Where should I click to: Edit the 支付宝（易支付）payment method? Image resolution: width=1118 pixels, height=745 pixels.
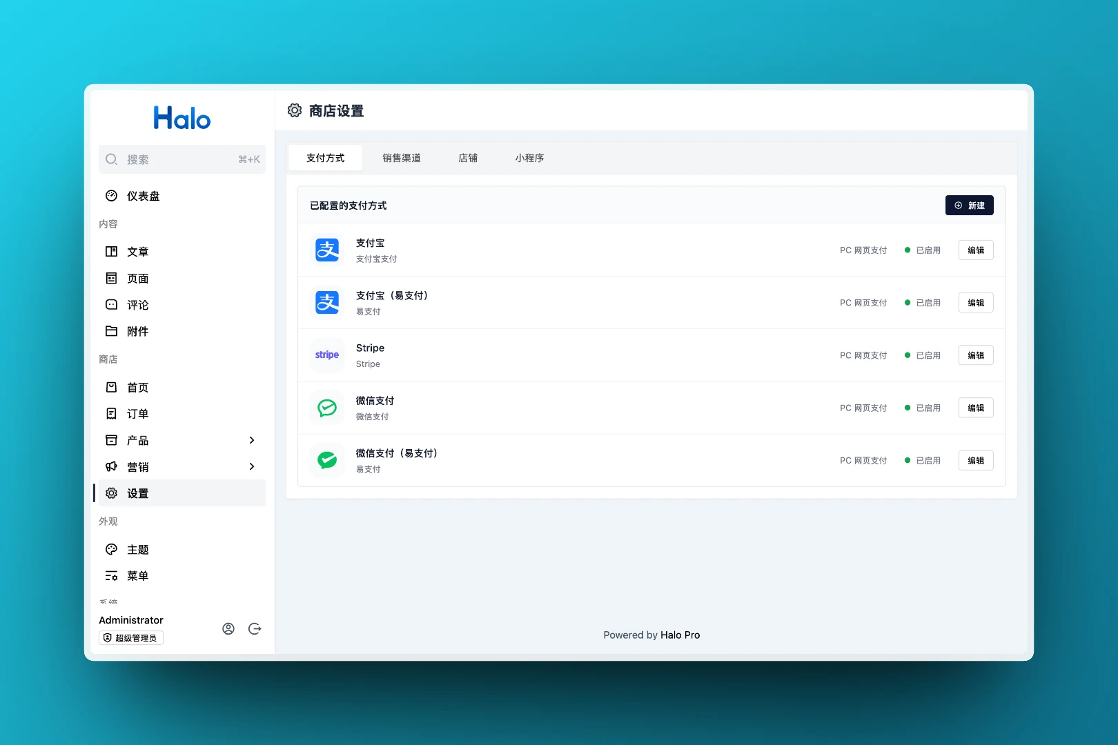click(x=976, y=302)
